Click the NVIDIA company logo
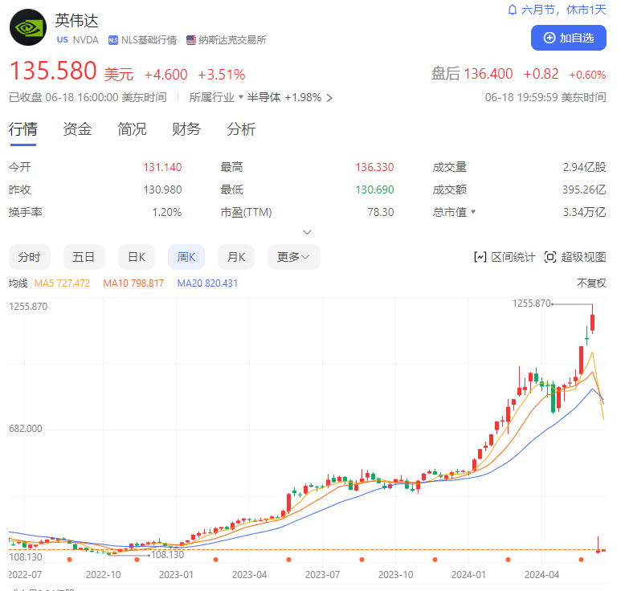 pyautogui.click(x=28, y=27)
